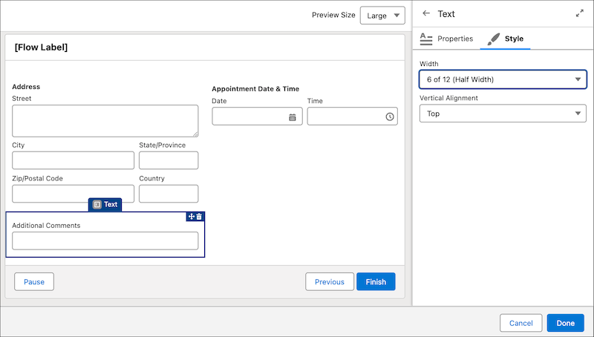
Task: Click the Text component badge icon
Action: point(97,204)
